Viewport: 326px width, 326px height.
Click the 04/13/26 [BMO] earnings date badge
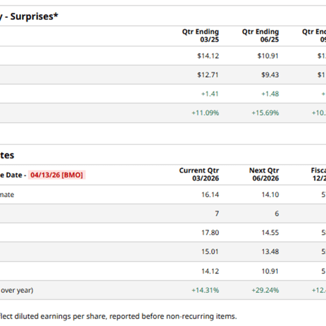[57, 175]
